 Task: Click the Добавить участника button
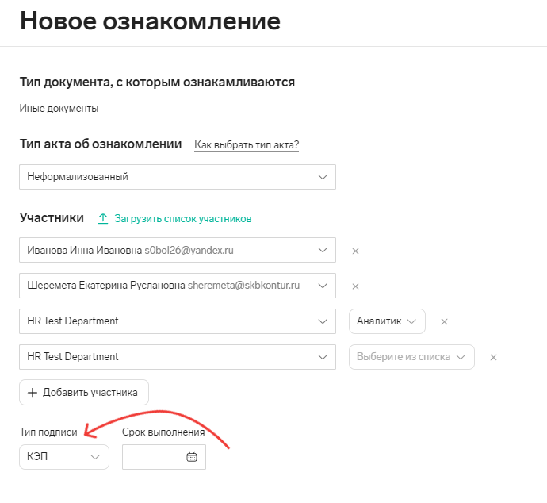pos(84,393)
